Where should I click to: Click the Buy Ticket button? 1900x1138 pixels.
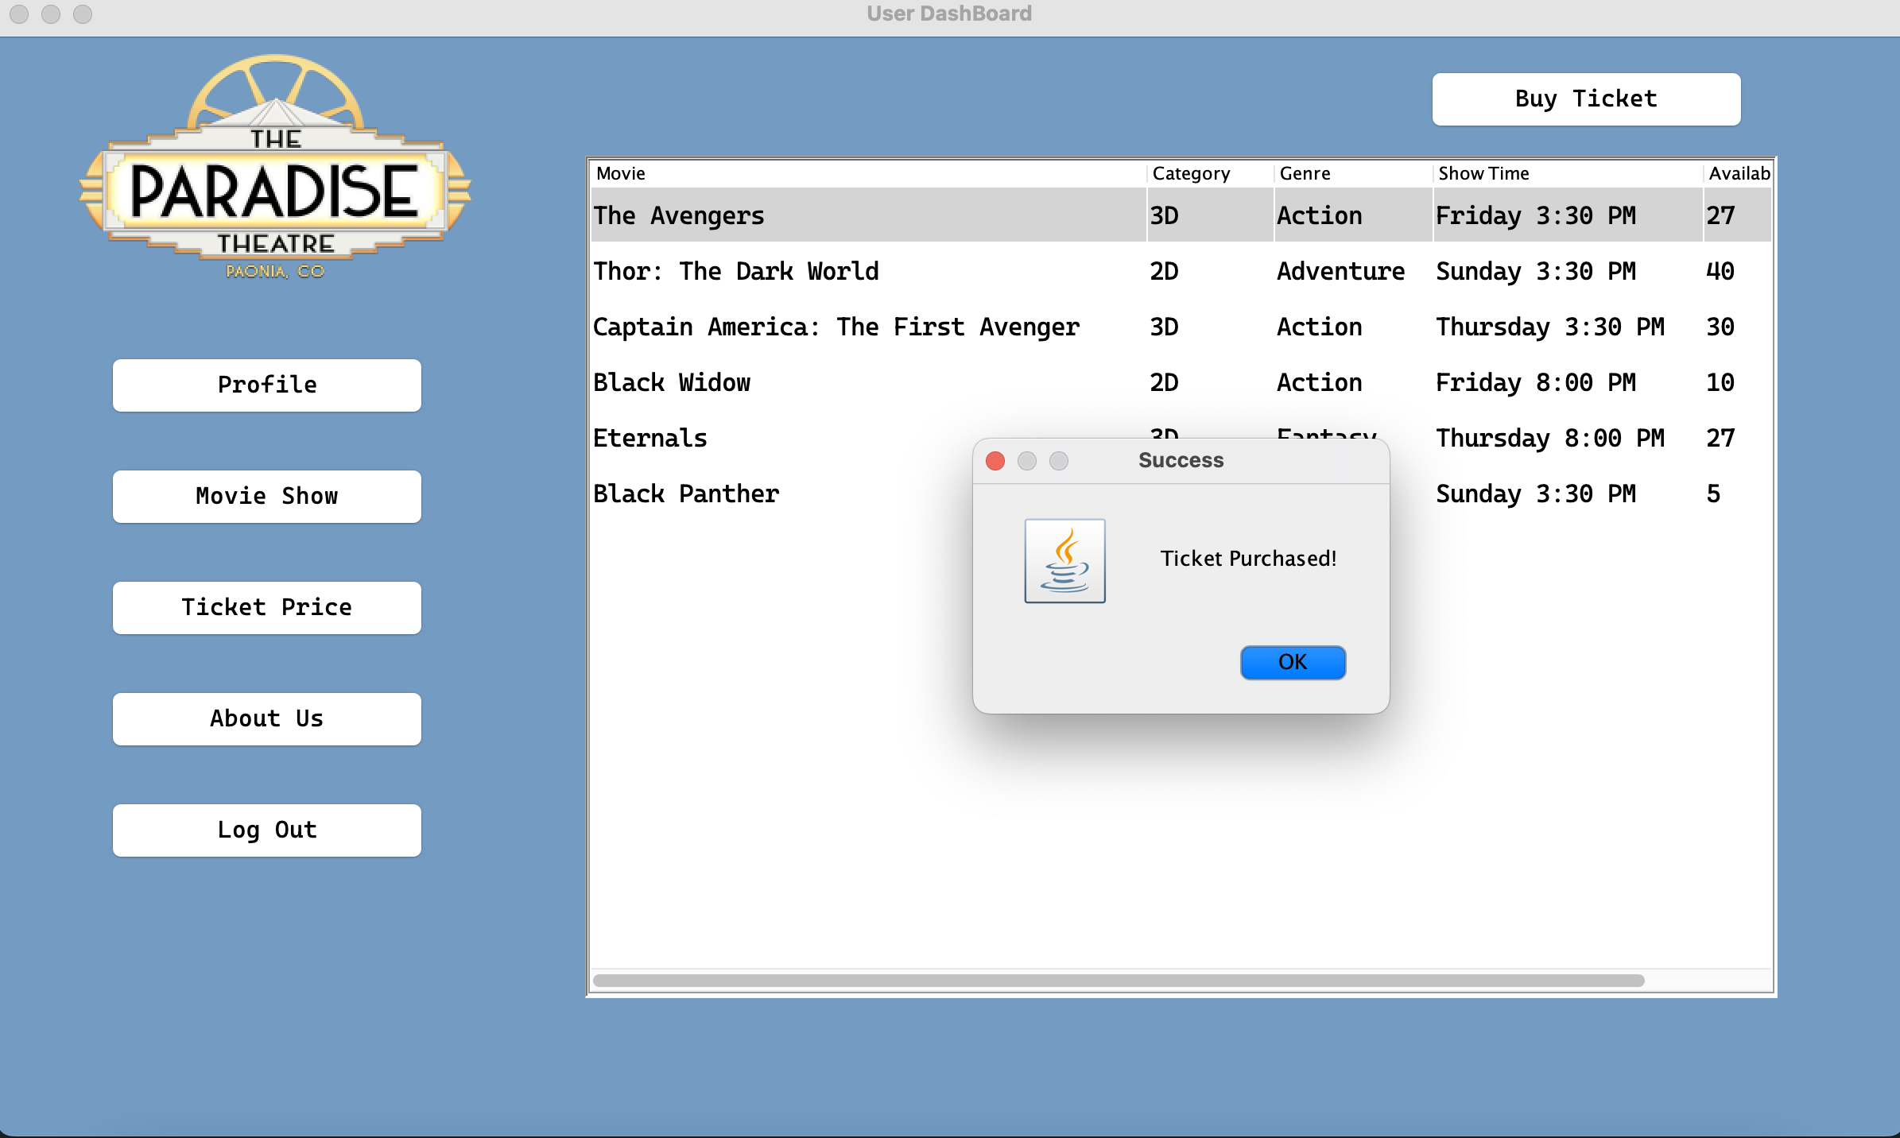[1585, 99]
